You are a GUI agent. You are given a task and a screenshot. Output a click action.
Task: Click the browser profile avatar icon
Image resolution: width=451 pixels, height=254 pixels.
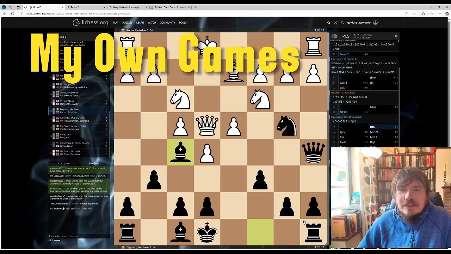coord(4,7)
